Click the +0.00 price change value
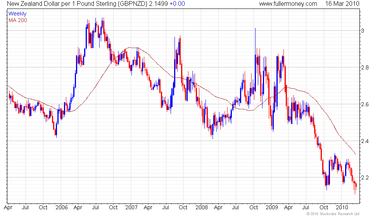The image size is (380, 217). tap(178, 4)
